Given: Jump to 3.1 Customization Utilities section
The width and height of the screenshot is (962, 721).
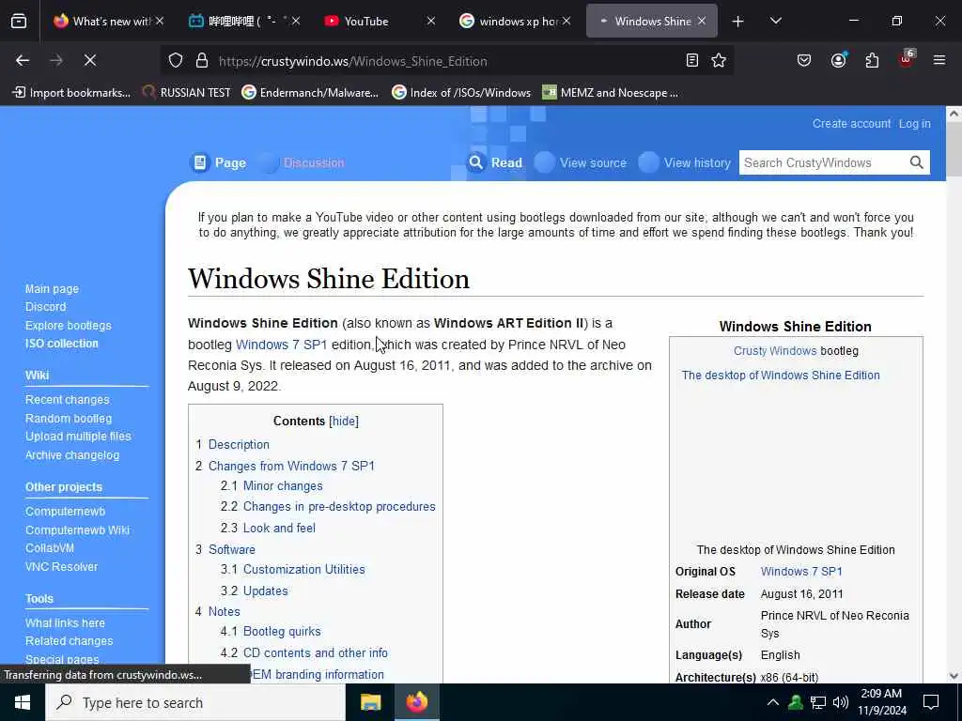Looking at the screenshot, I should (x=303, y=570).
